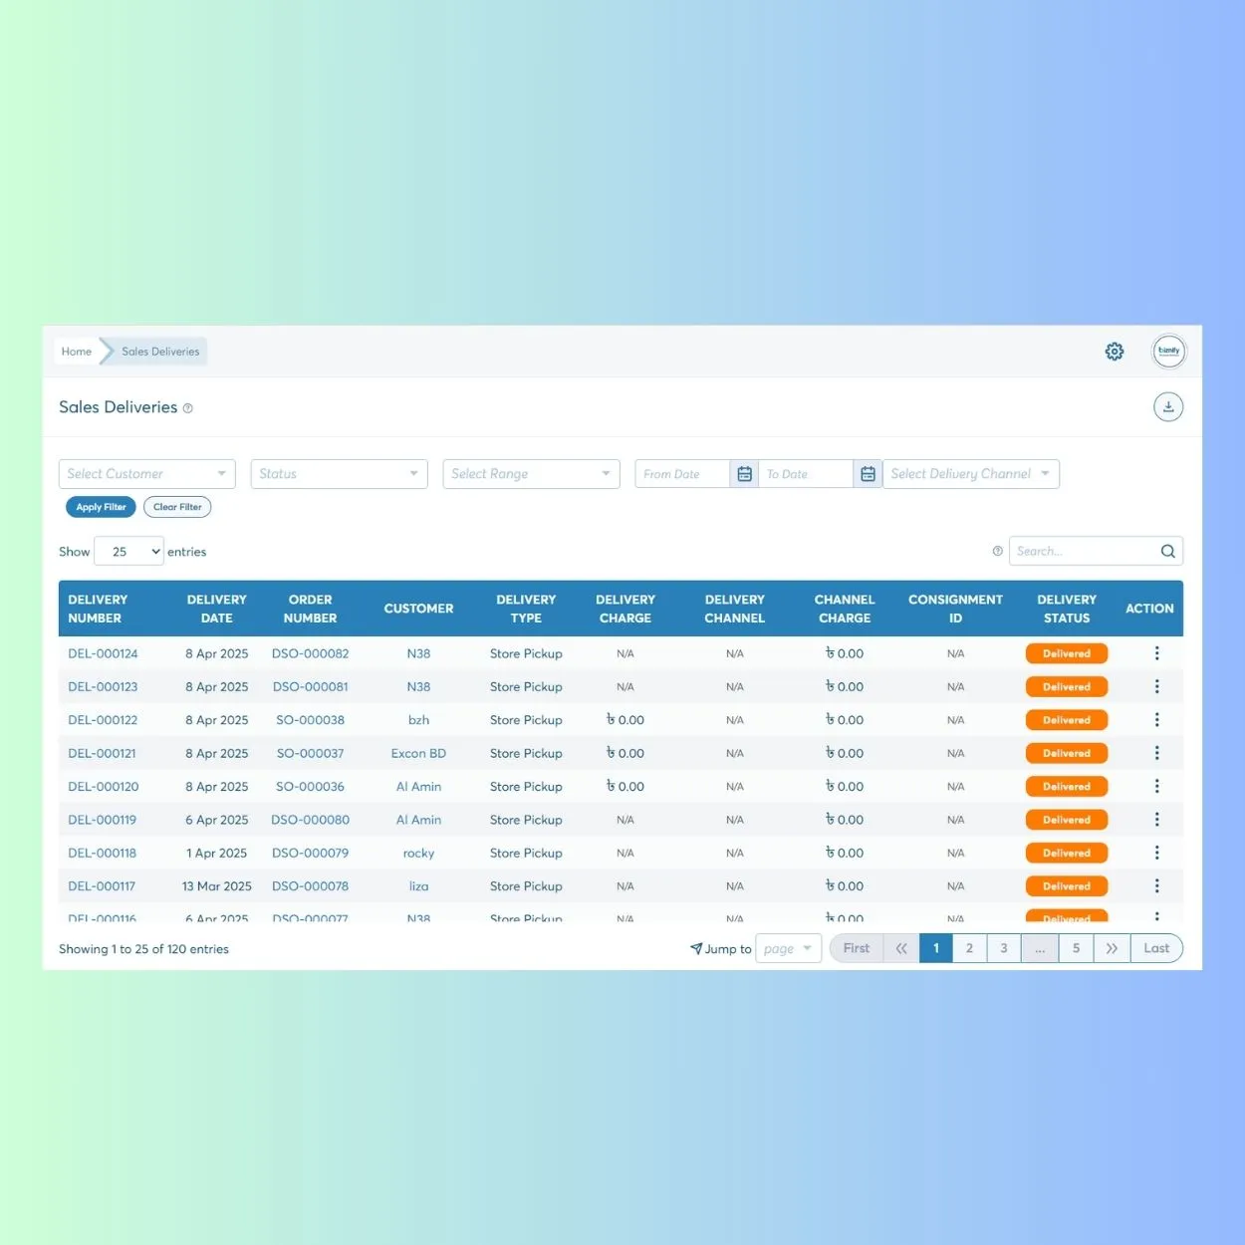Image resolution: width=1245 pixels, height=1245 pixels.
Task: Click the search magnifier icon
Action: coord(1166,551)
